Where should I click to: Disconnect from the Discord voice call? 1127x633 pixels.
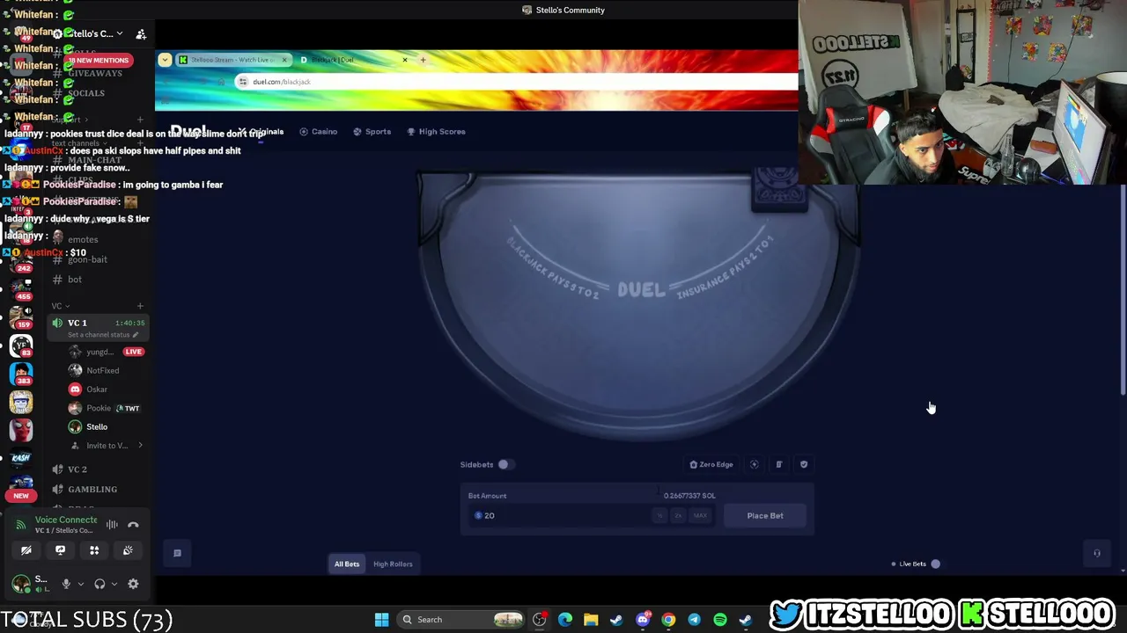click(133, 525)
